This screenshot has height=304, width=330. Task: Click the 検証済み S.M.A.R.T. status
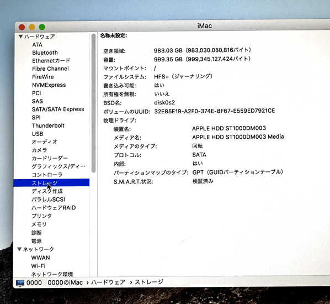pos(203,181)
